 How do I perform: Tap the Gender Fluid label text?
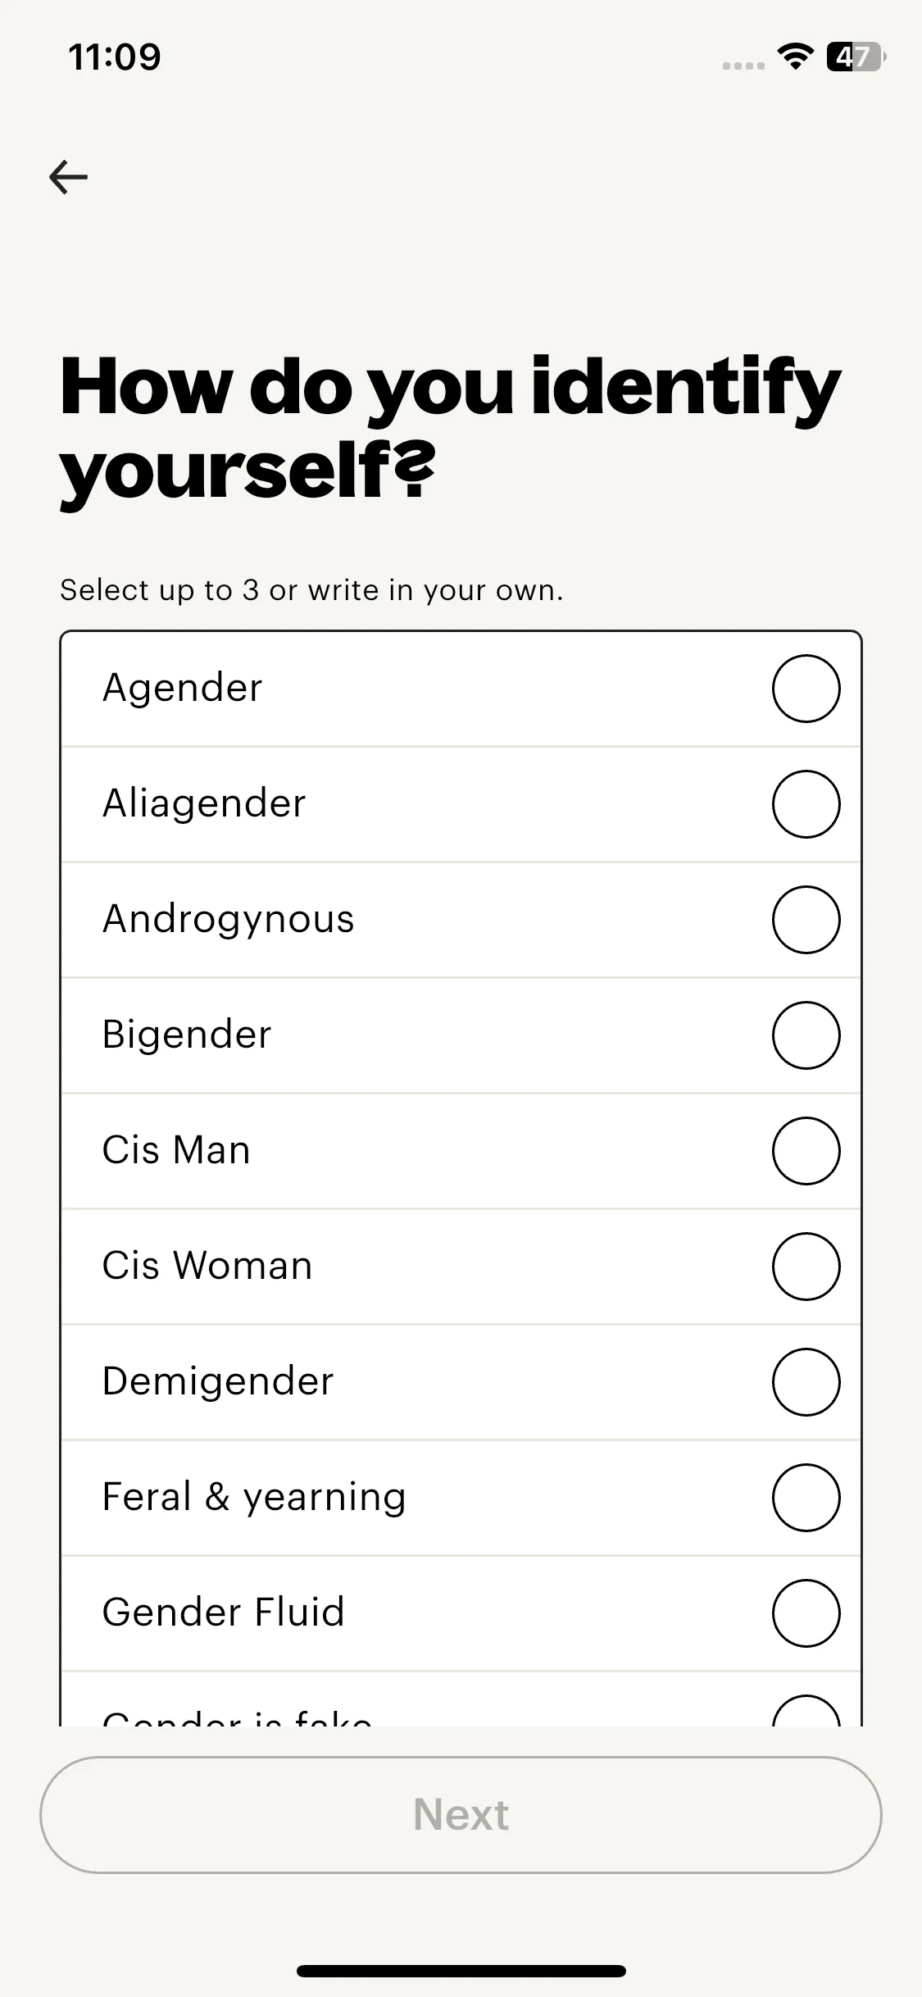(x=223, y=1613)
